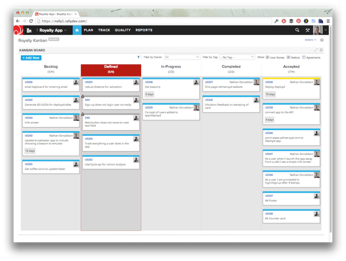Viewport: 346px width, 261px height.
Task: Open the search magnifier icon
Action: coord(297,30)
